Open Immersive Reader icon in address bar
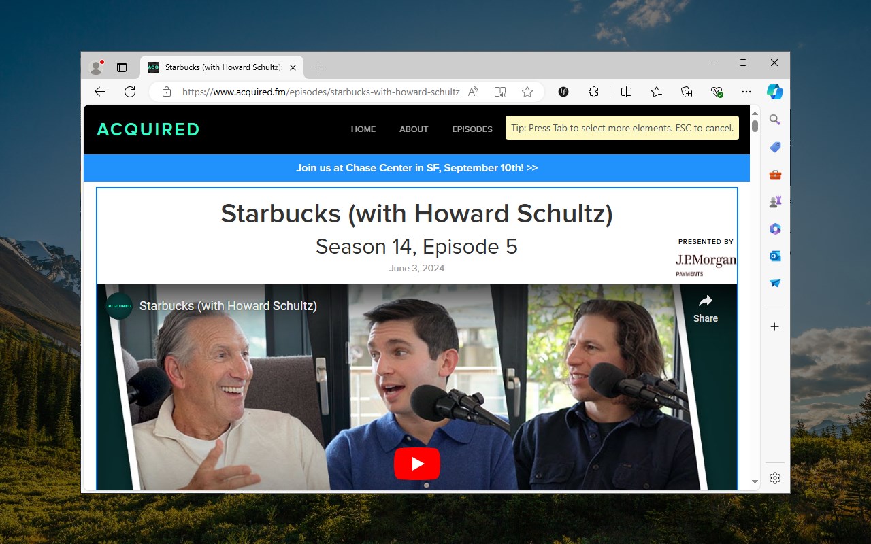 coord(500,92)
